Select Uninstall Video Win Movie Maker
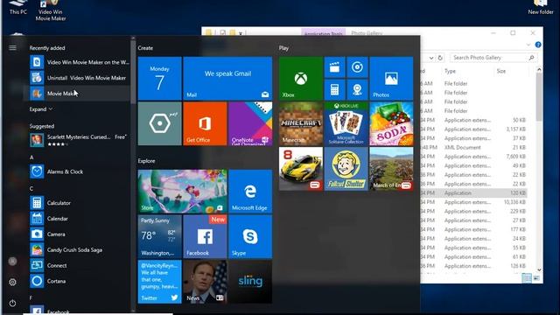 click(x=80, y=78)
